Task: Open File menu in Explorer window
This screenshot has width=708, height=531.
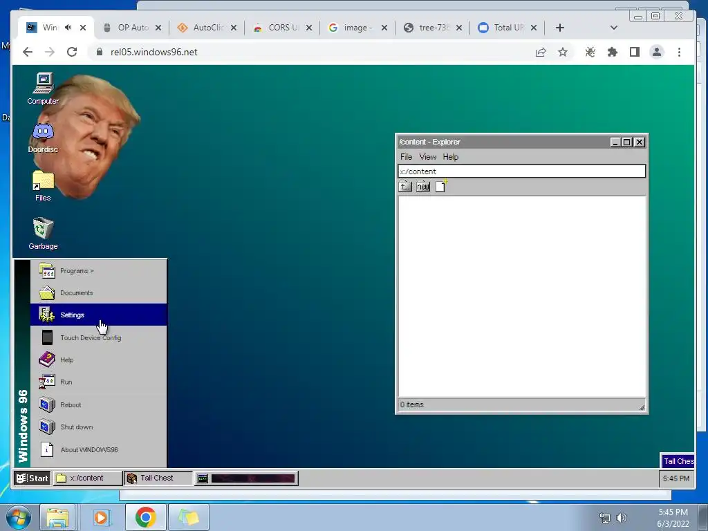Action: pyautogui.click(x=406, y=157)
